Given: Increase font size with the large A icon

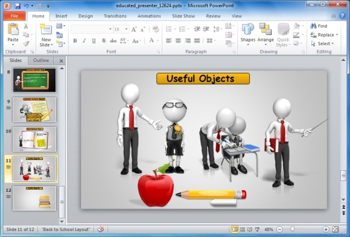Looking at the screenshot, I should (134, 29).
